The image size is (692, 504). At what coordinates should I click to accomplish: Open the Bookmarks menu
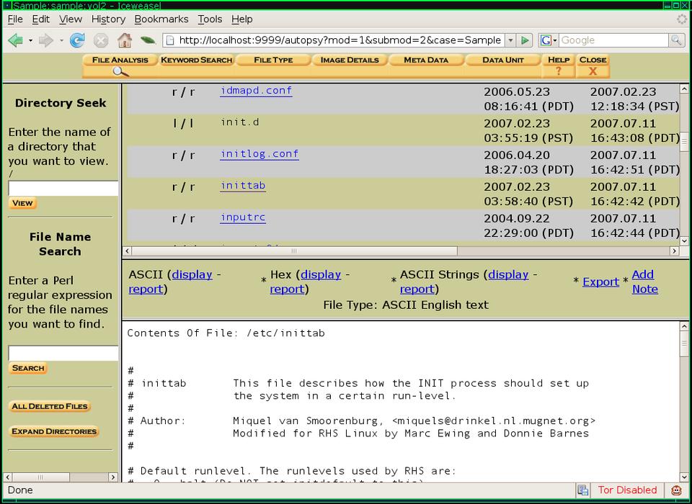(161, 19)
